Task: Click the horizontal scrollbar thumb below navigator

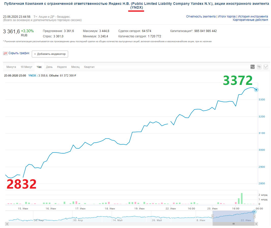Action: pyautogui.click(x=233, y=224)
